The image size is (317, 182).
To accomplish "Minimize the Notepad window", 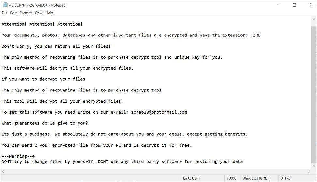I will click(x=279, y=5).
